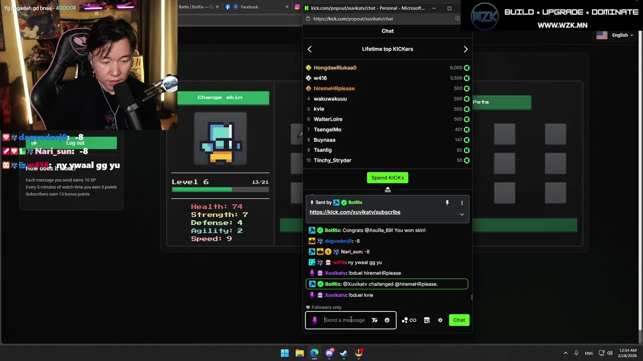The width and height of the screenshot is (643, 361).
Task: Collapse the leaderboard with the eject arrow
Action: (x=387, y=190)
